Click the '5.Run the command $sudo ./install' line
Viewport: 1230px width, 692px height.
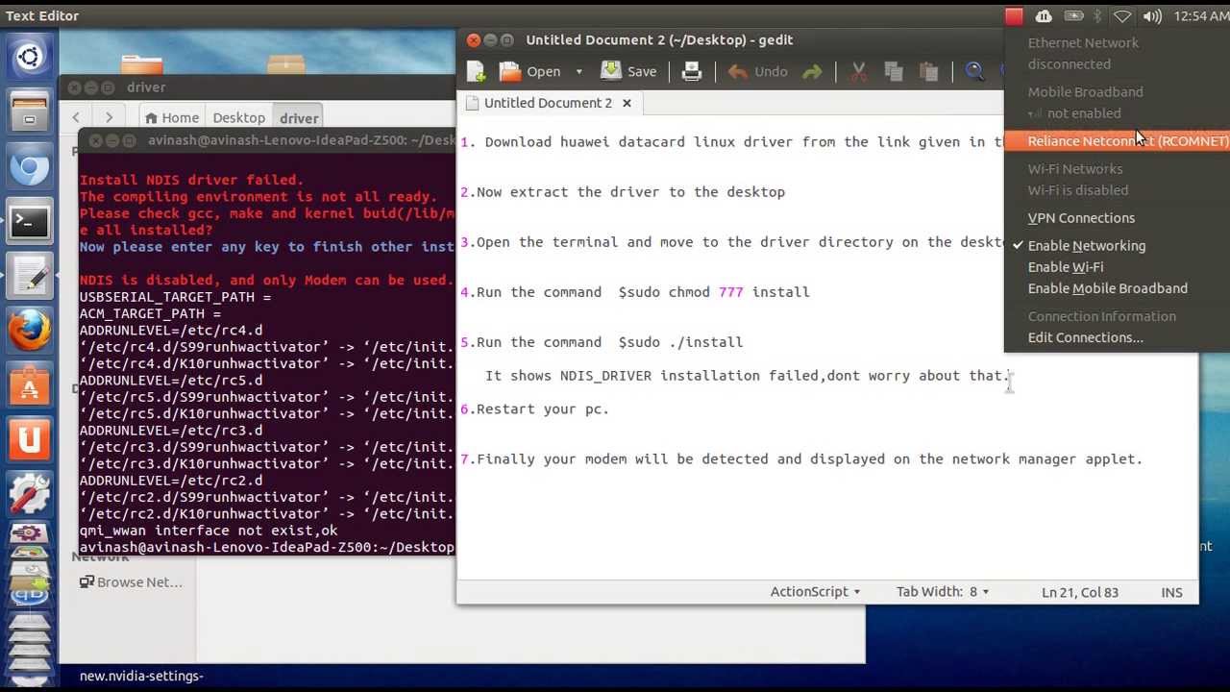click(602, 341)
